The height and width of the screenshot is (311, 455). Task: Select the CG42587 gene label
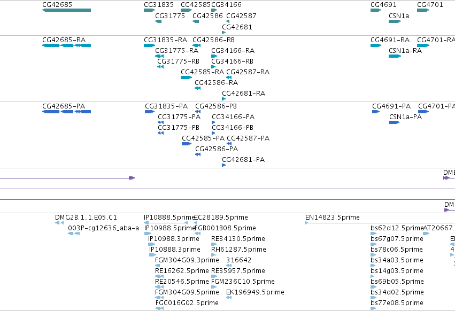click(x=242, y=15)
